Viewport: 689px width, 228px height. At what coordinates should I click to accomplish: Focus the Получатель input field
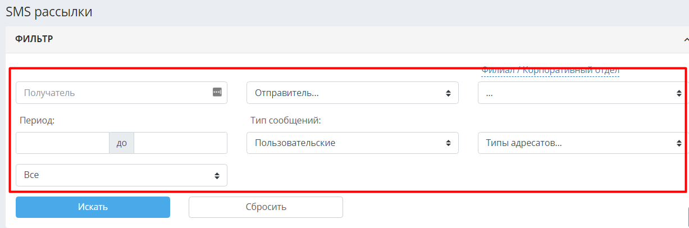[x=121, y=93]
